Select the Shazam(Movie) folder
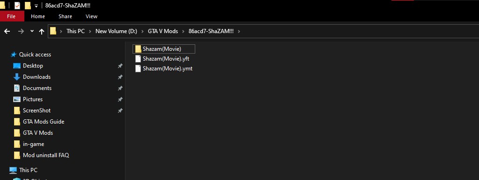Image resolution: width=479 pixels, height=180 pixels. [164, 49]
